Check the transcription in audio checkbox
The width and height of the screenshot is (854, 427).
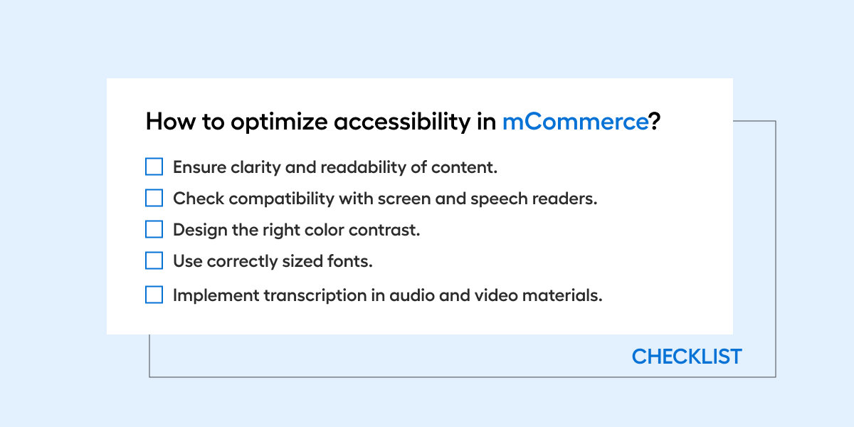click(x=154, y=295)
